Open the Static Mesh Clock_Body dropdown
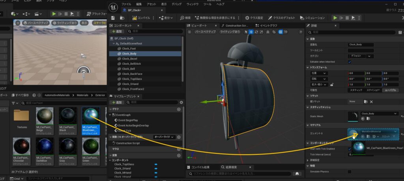 pos(380,113)
